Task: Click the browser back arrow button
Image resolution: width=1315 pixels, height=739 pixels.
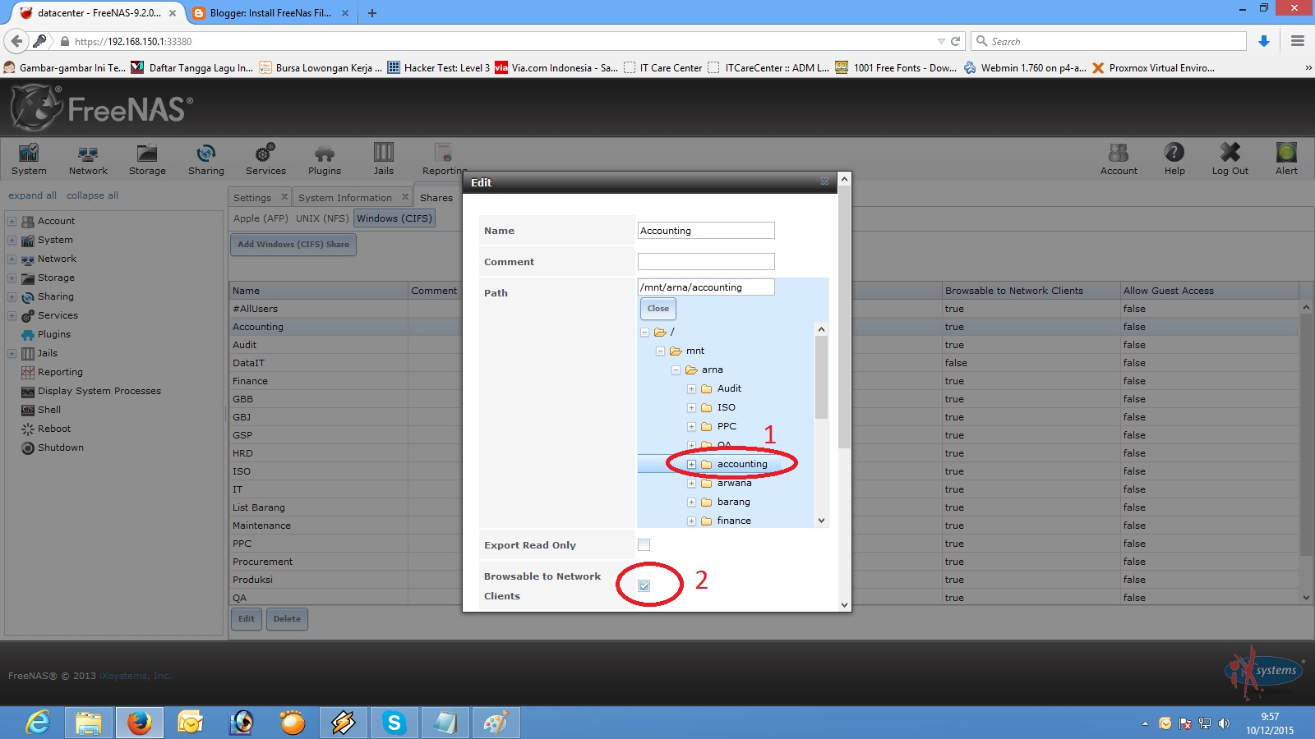Action: (16, 41)
